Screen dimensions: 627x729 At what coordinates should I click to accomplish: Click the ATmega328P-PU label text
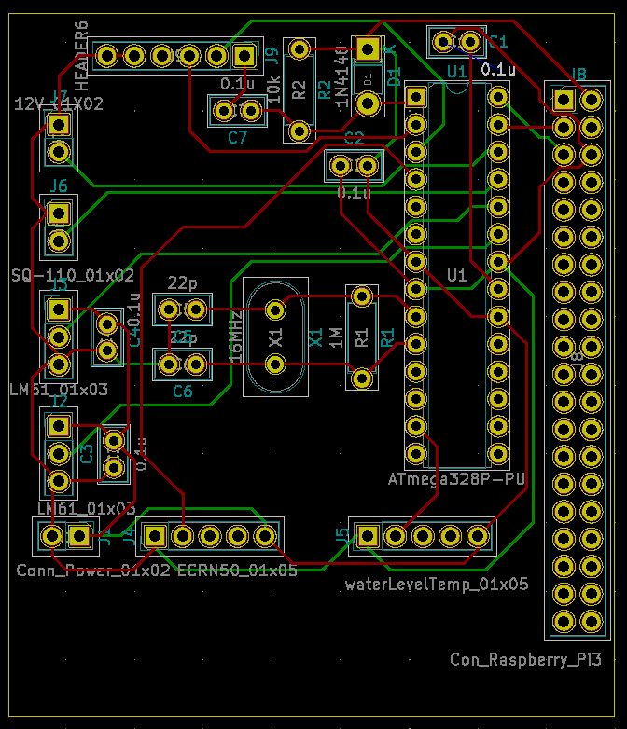[x=456, y=479]
